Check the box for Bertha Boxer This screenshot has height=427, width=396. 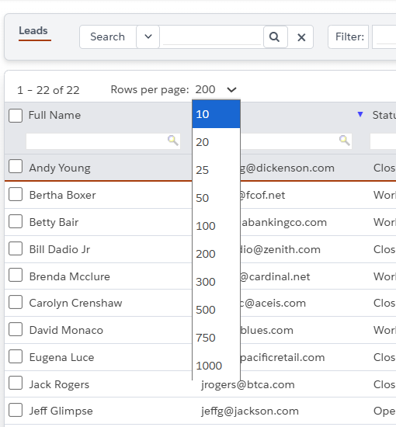16,194
